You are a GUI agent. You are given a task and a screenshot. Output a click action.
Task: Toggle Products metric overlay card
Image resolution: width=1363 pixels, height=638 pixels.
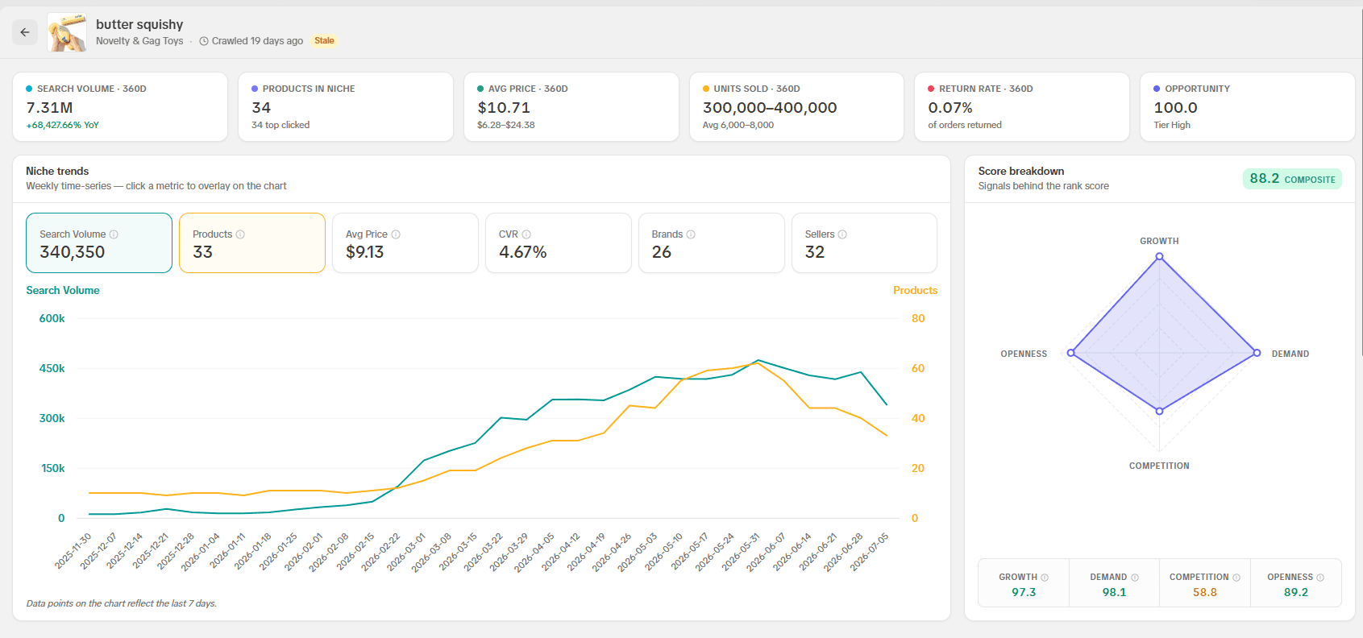[x=252, y=243]
